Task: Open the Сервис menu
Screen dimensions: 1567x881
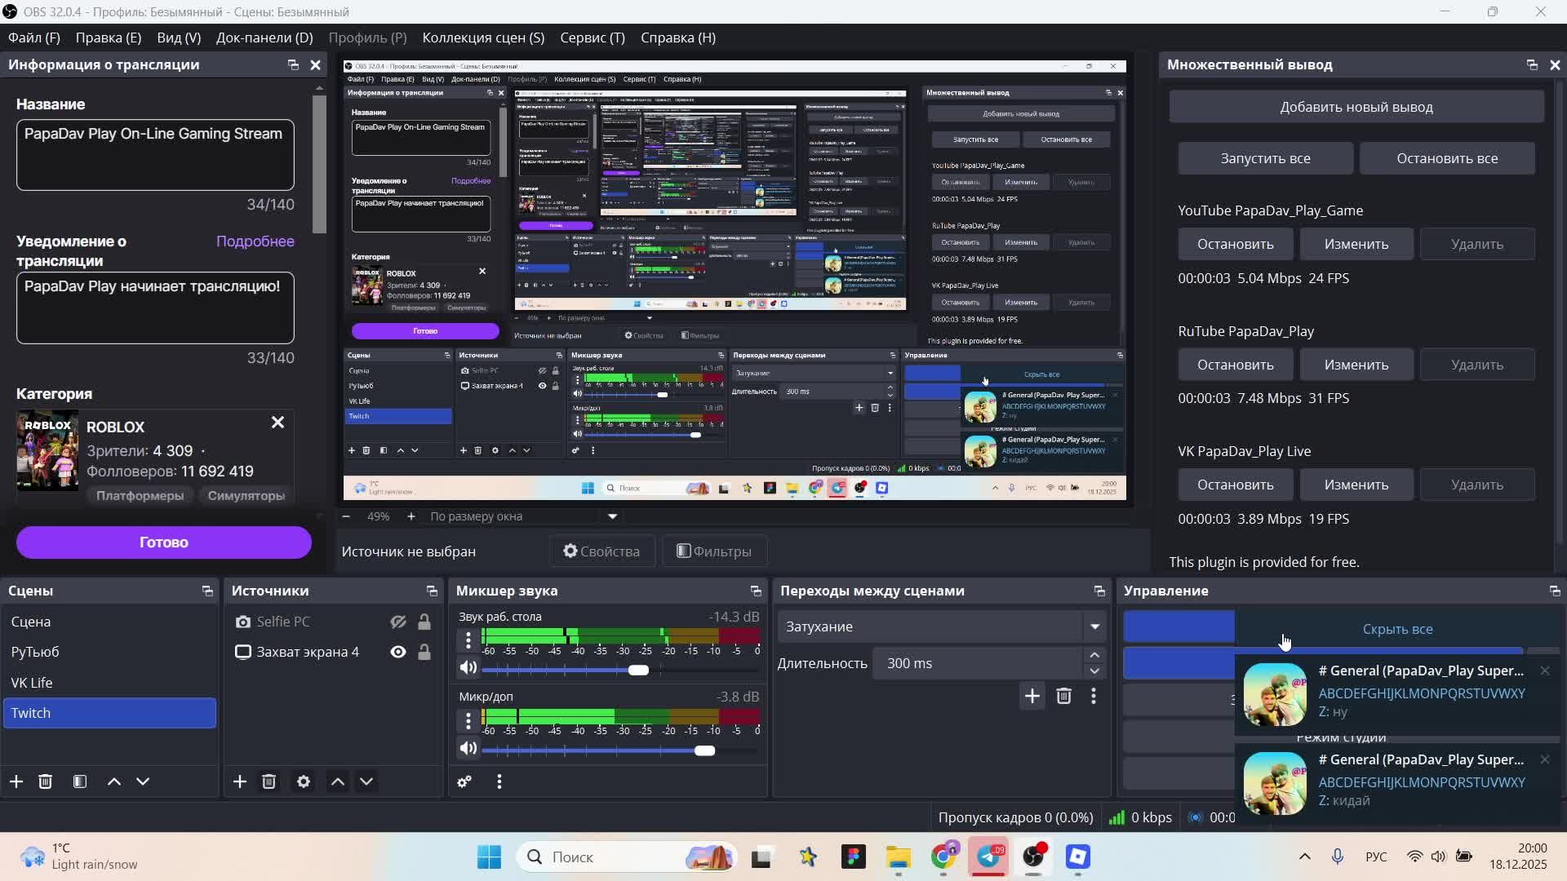Action: pyautogui.click(x=592, y=38)
